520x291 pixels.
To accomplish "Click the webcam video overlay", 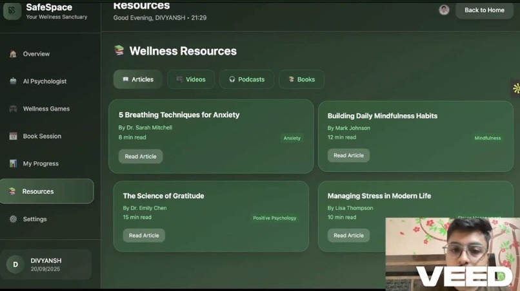I will (453, 254).
